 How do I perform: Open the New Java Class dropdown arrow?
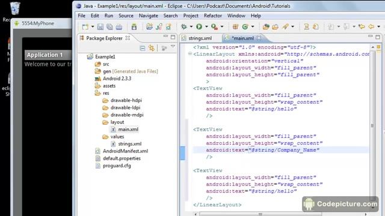pyautogui.click(x=253, y=26)
